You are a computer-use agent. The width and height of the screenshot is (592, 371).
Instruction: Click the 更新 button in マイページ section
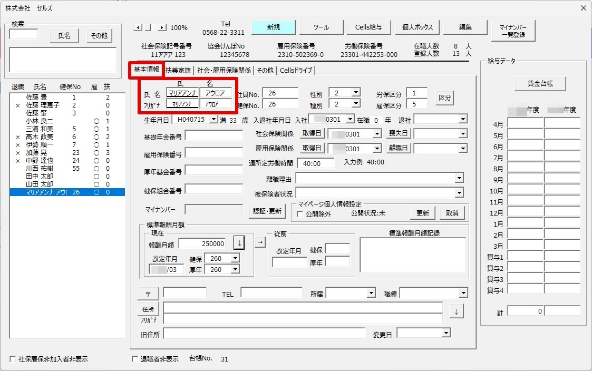click(422, 213)
